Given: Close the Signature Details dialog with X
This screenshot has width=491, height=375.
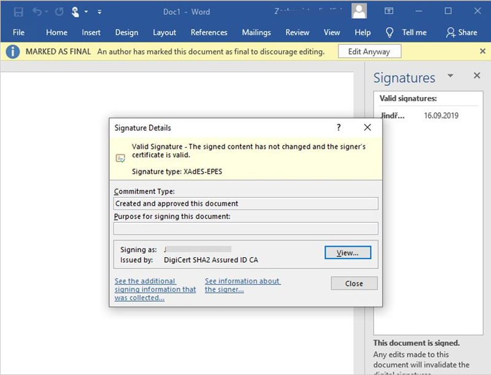Looking at the screenshot, I should coord(368,128).
